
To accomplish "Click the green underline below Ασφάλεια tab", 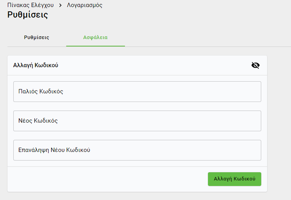I will [95, 46].
